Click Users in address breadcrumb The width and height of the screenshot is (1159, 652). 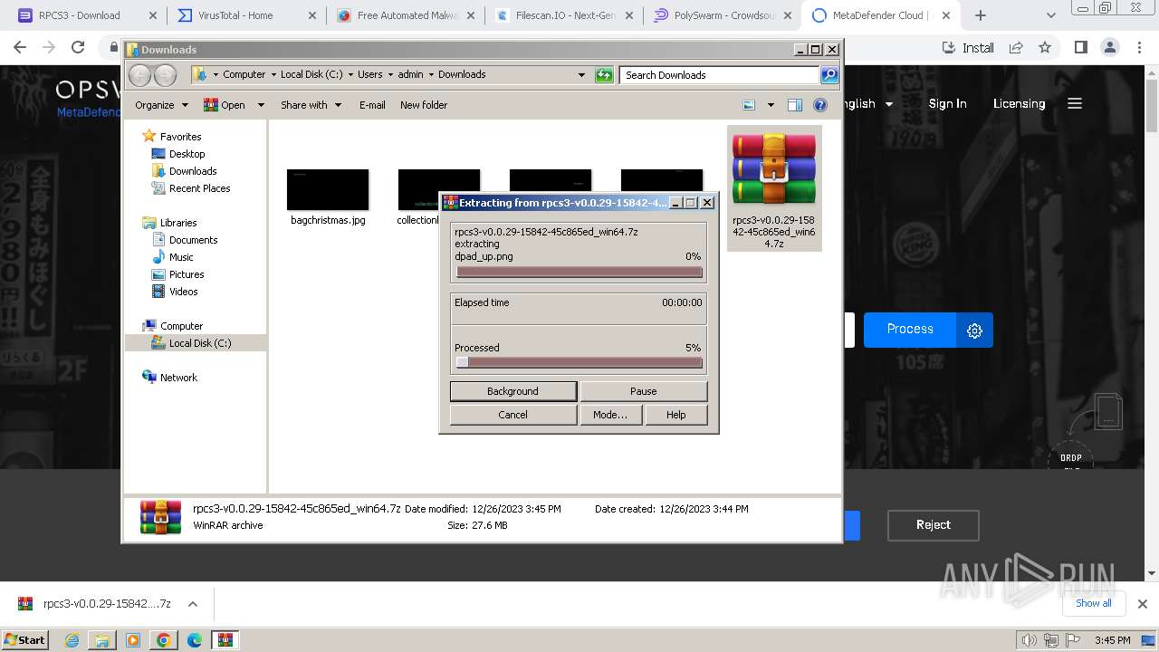[369, 75]
